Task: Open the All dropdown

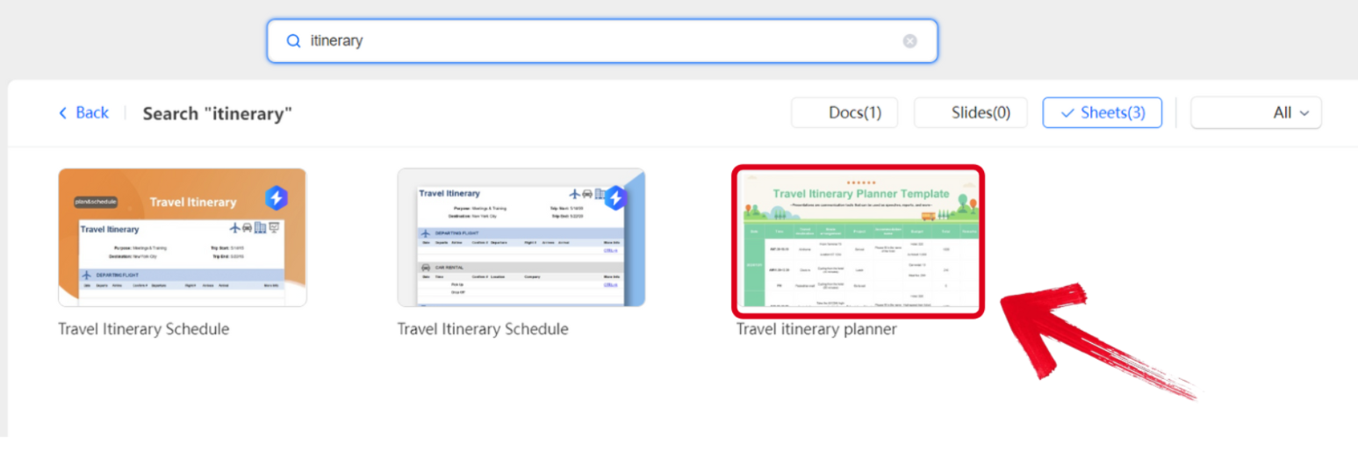Action: (1256, 112)
